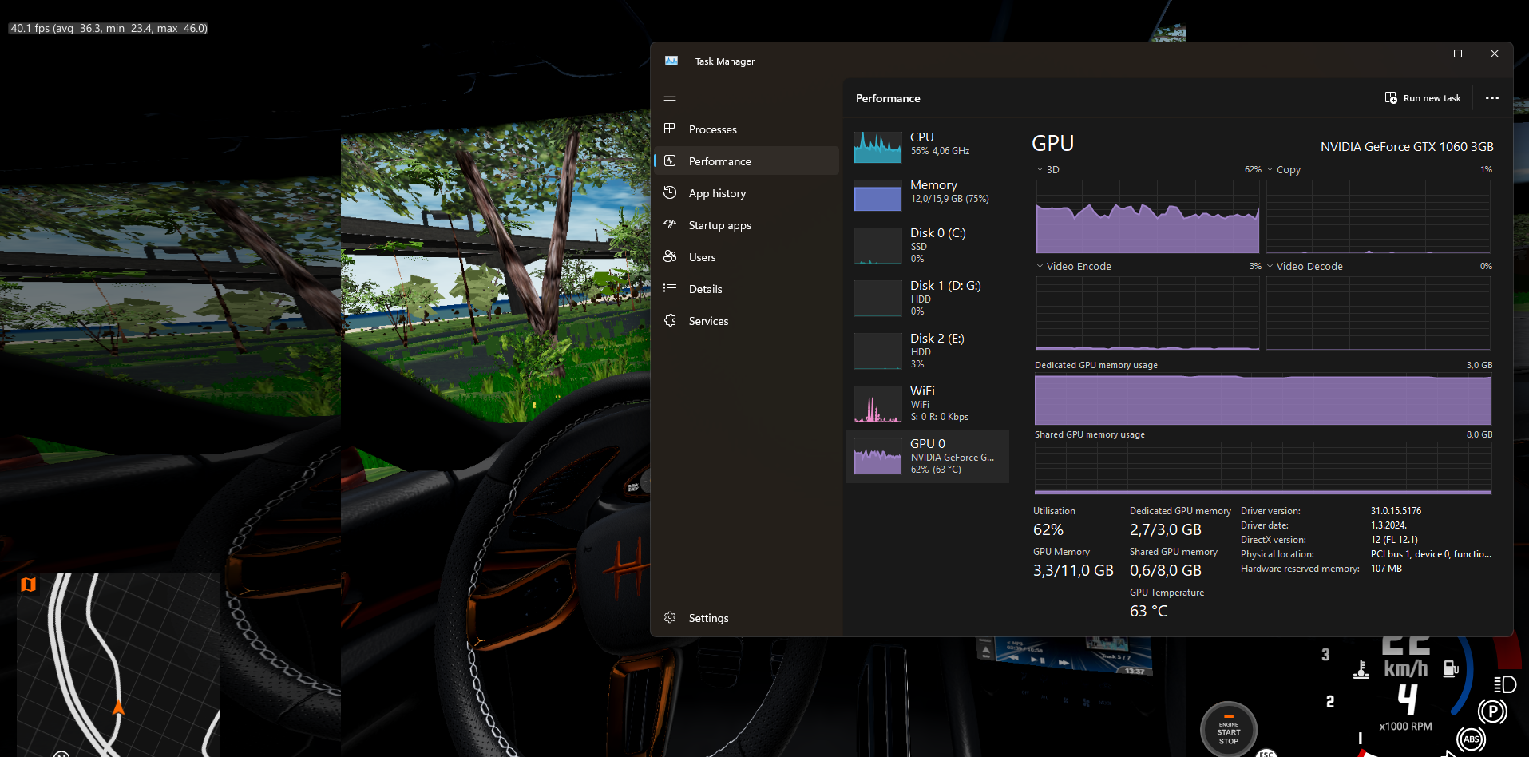Click the driver version "31.0.15.5176"
Viewport: 1529px width, 757px height.
1396,511
